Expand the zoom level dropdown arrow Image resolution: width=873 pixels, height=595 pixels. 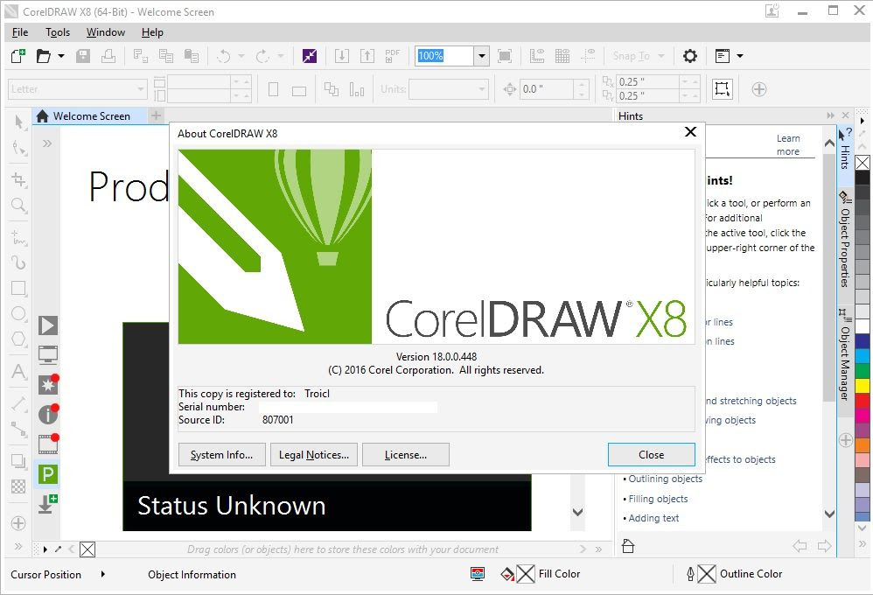(x=482, y=56)
